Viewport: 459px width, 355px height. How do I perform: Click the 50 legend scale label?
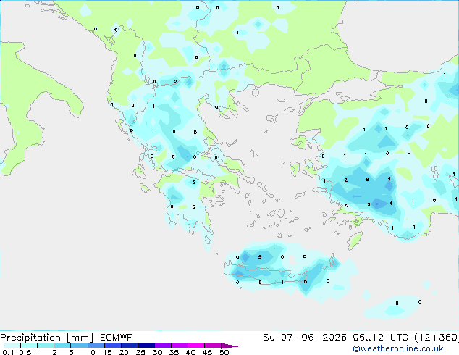224,352
